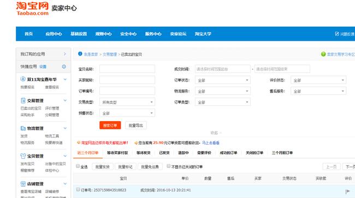Viewport: 355px width, 198px height.
Task: Collapse the 双11淘宝嘉年华 section chevron
Action: pyautogui.click(x=65, y=79)
